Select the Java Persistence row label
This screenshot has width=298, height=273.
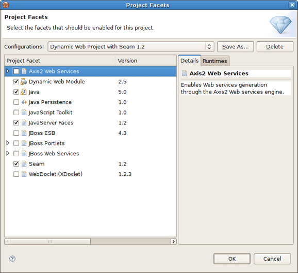coord(50,102)
